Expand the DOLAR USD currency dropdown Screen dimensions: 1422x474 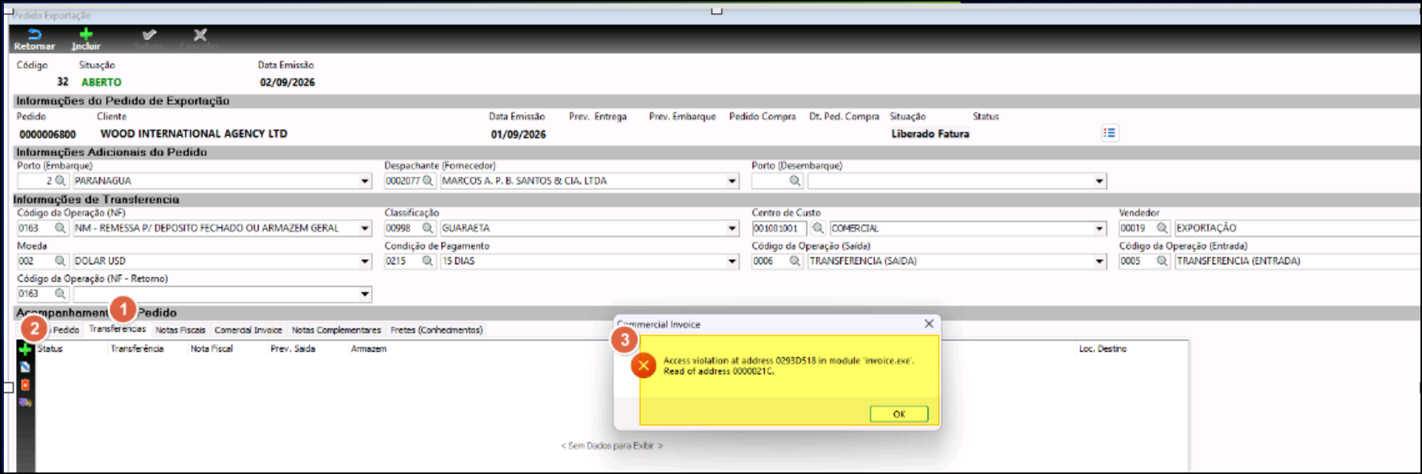(365, 262)
